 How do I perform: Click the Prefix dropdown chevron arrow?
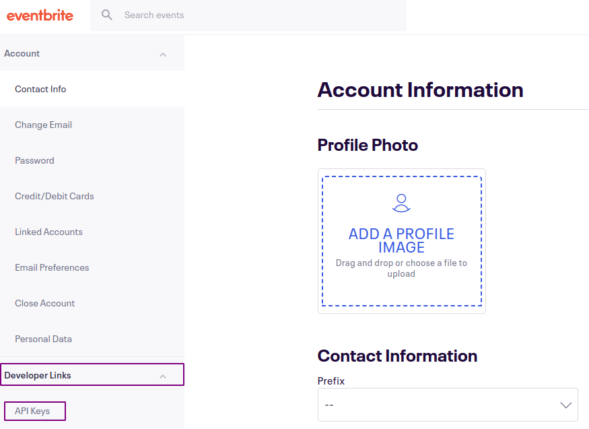point(565,404)
